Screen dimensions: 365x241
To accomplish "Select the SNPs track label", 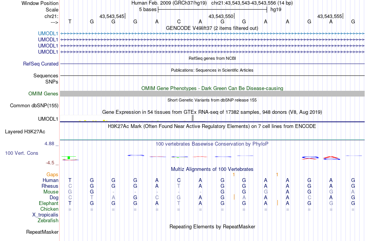I will [52, 82].
